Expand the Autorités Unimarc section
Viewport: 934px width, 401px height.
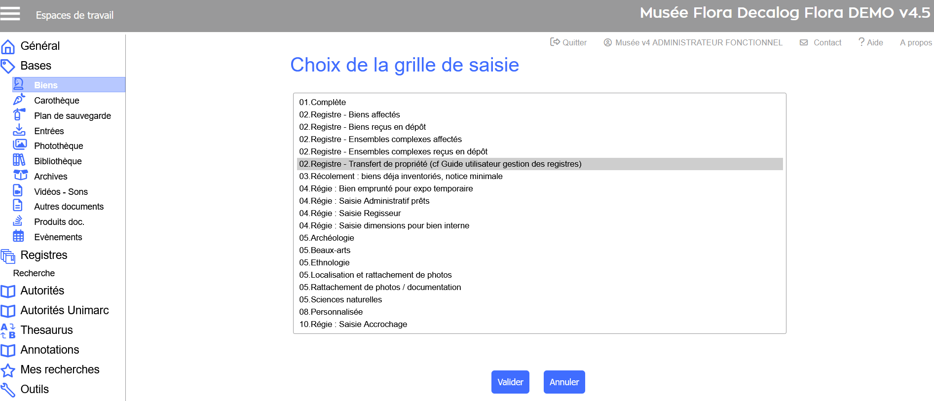tap(64, 310)
